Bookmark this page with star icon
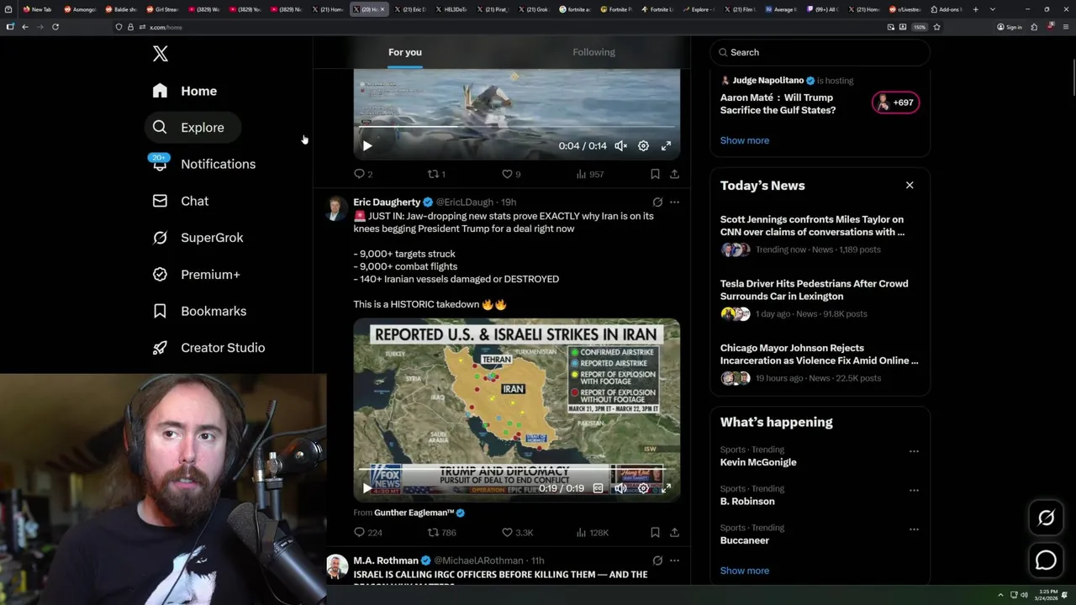This screenshot has width=1076, height=605. pos(936,27)
